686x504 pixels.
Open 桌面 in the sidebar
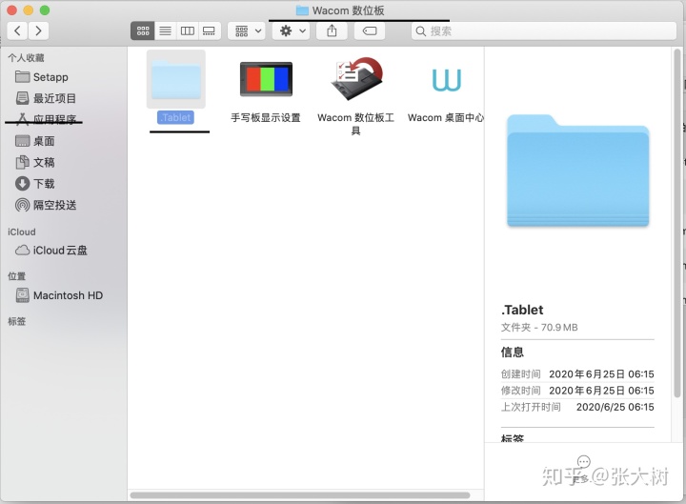(35, 141)
